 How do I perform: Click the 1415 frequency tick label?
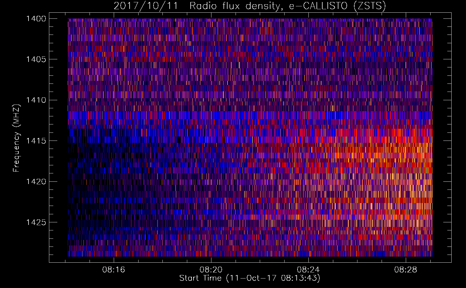coord(36,141)
